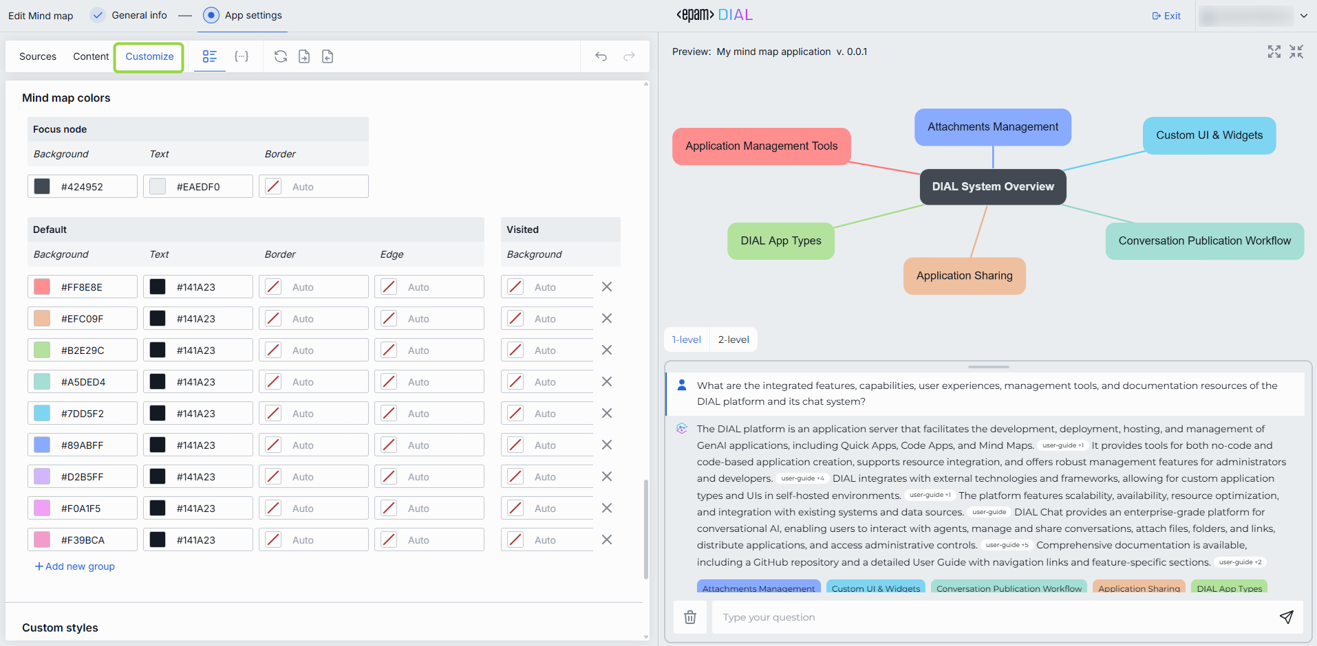Image resolution: width=1317 pixels, height=646 pixels.
Task: Open Visited background picker for #7DD5F2 row
Action: tap(515, 413)
